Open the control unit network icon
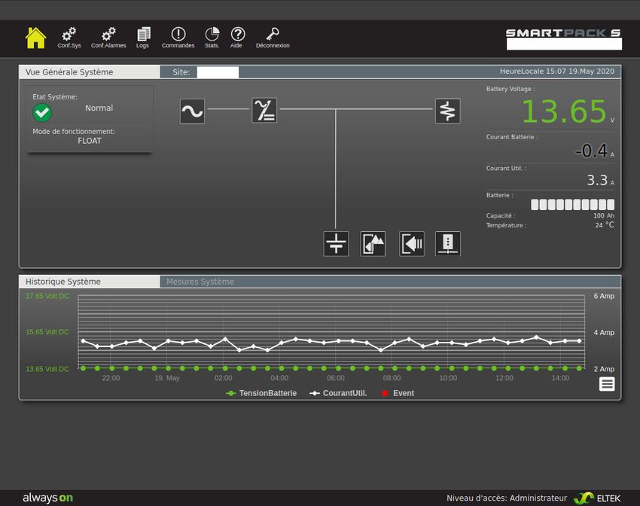The width and height of the screenshot is (640, 506). (447, 244)
